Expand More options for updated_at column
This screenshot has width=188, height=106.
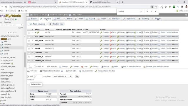175,61
